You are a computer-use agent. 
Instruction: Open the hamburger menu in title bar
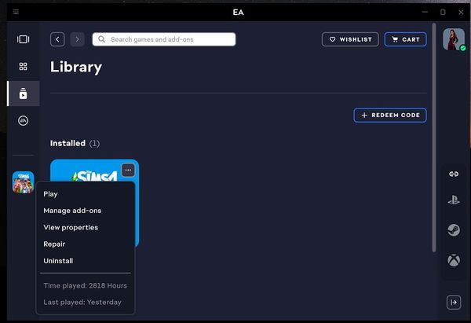click(16, 12)
